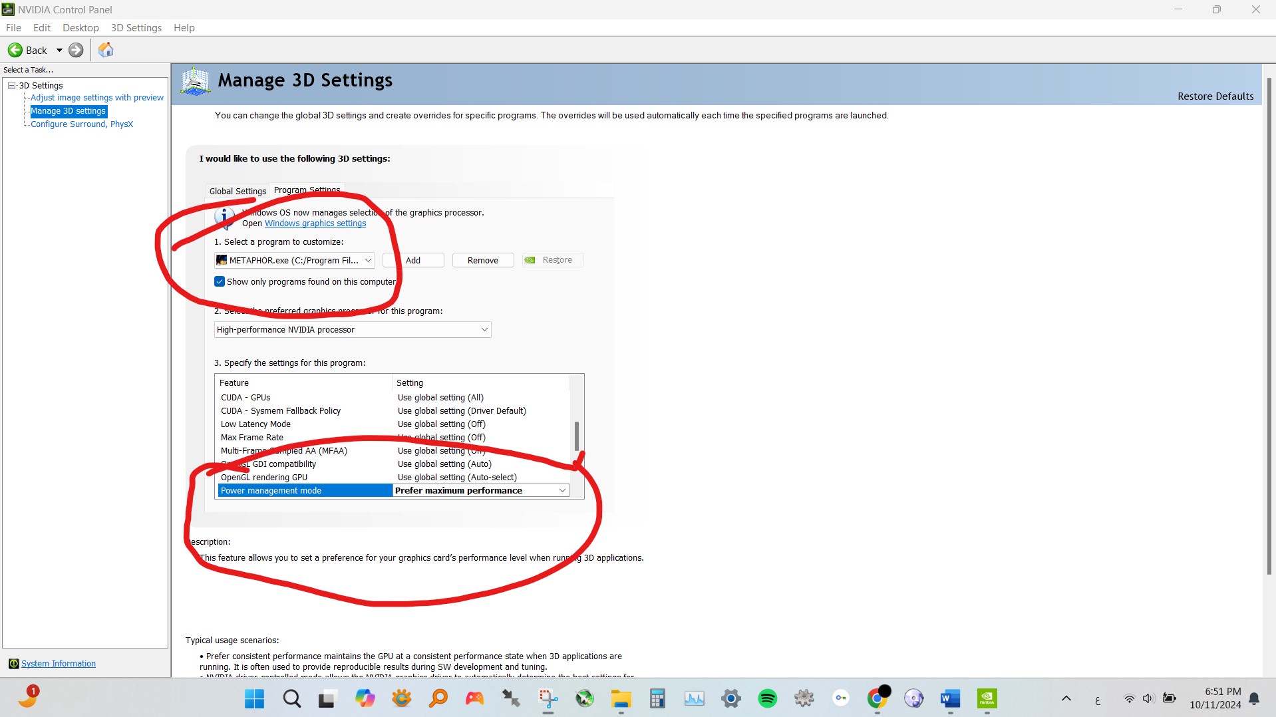Open taskbar Search
The height and width of the screenshot is (717, 1276).
click(x=291, y=699)
